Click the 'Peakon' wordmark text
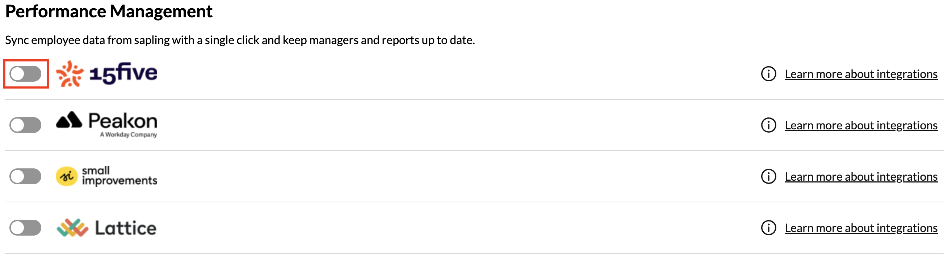The width and height of the screenshot is (948, 258). [x=123, y=121]
